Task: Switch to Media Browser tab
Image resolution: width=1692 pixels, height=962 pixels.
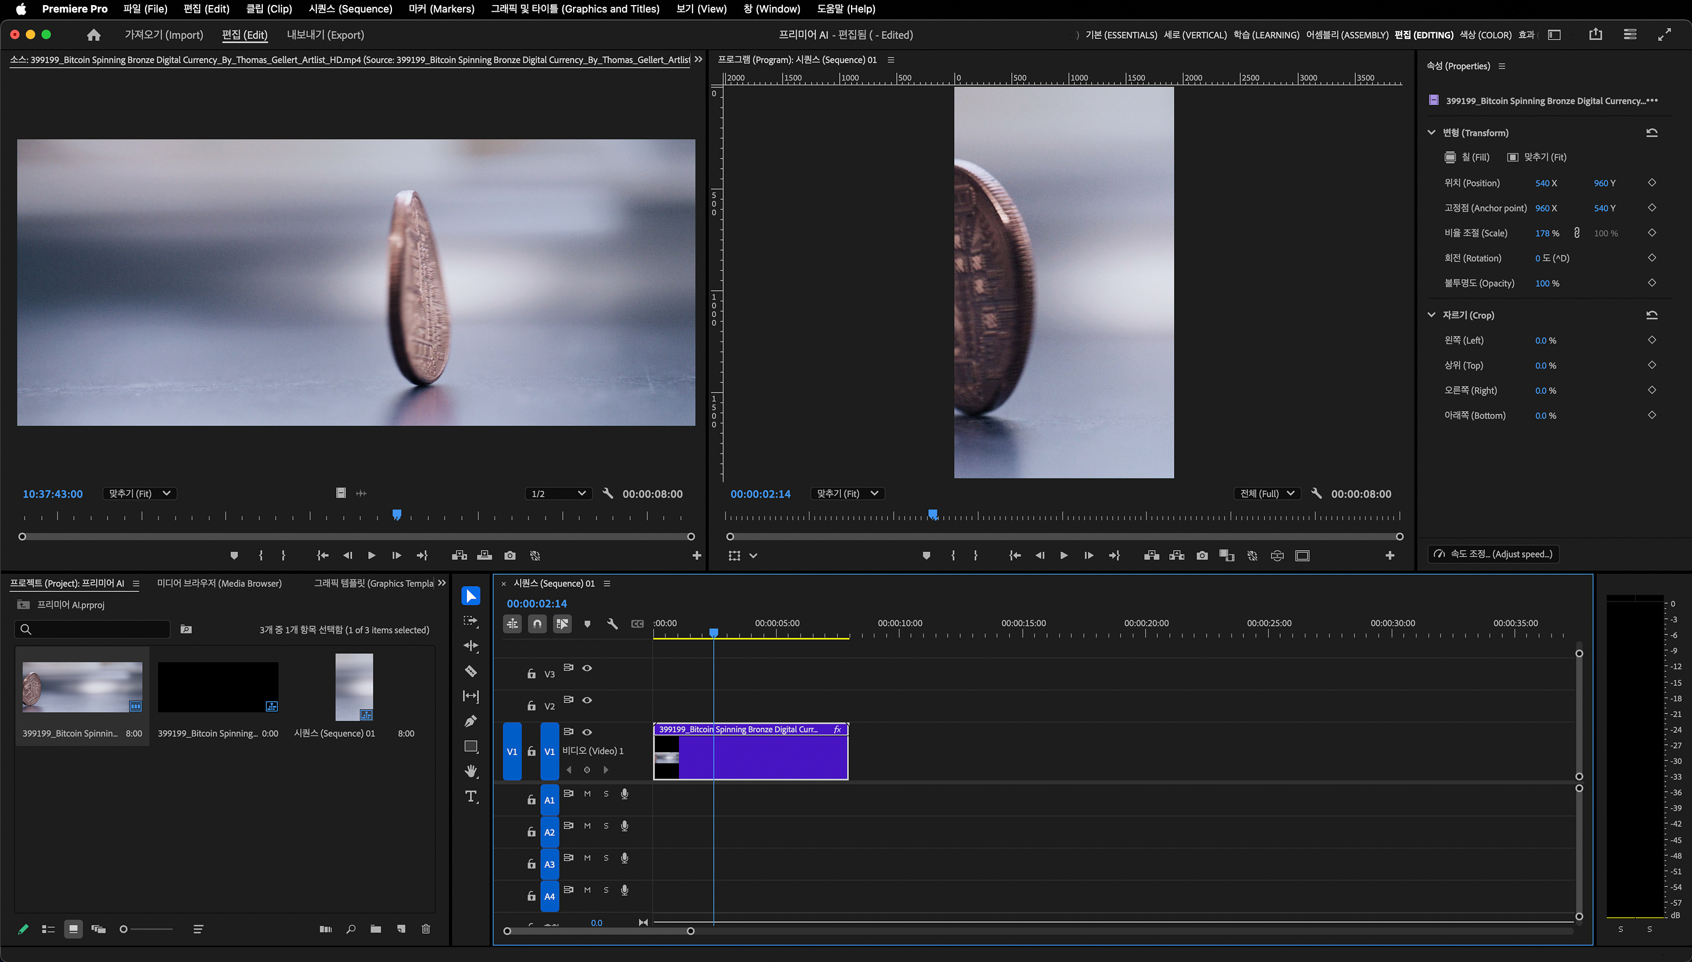Action: (219, 583)
